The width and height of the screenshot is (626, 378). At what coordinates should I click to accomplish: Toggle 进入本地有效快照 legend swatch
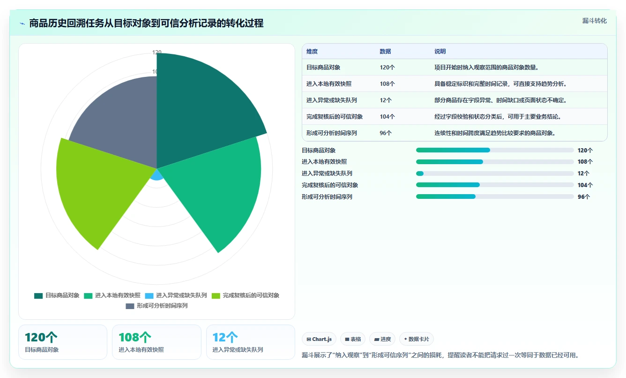[x=88, y=296]
